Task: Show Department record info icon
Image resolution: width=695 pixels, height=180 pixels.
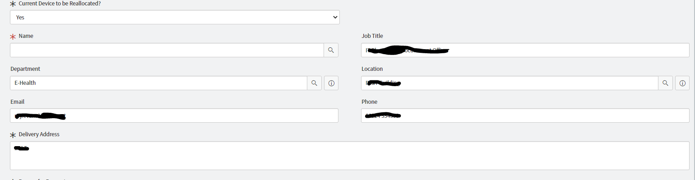Action: pyautogui.click(x=331, y=83)
